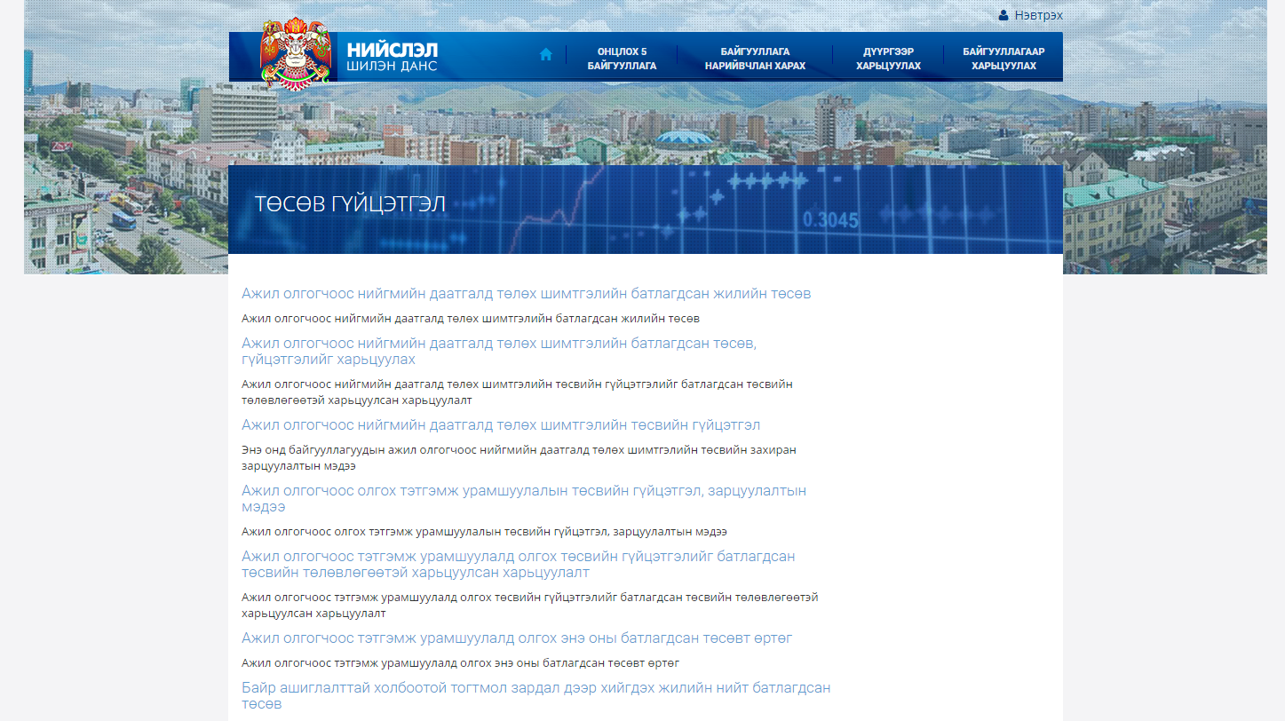This screenshot has height=721, width=1285.
Task: Click description ending 'батлагдсан төсвийн төлөвлөгөөтэй харьцуулсан харьцуулалт' under шимтгэлийн
Action: (x=517, y=392)
